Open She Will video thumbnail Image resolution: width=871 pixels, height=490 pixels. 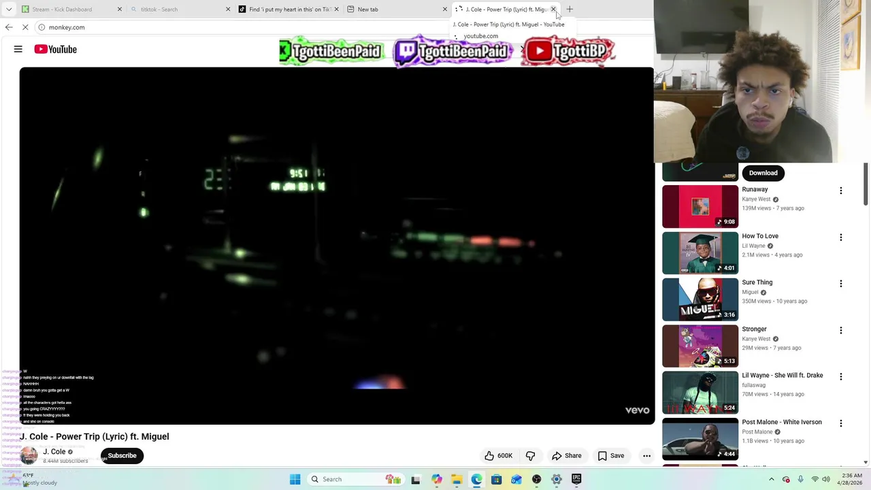[x=700, y=393]
